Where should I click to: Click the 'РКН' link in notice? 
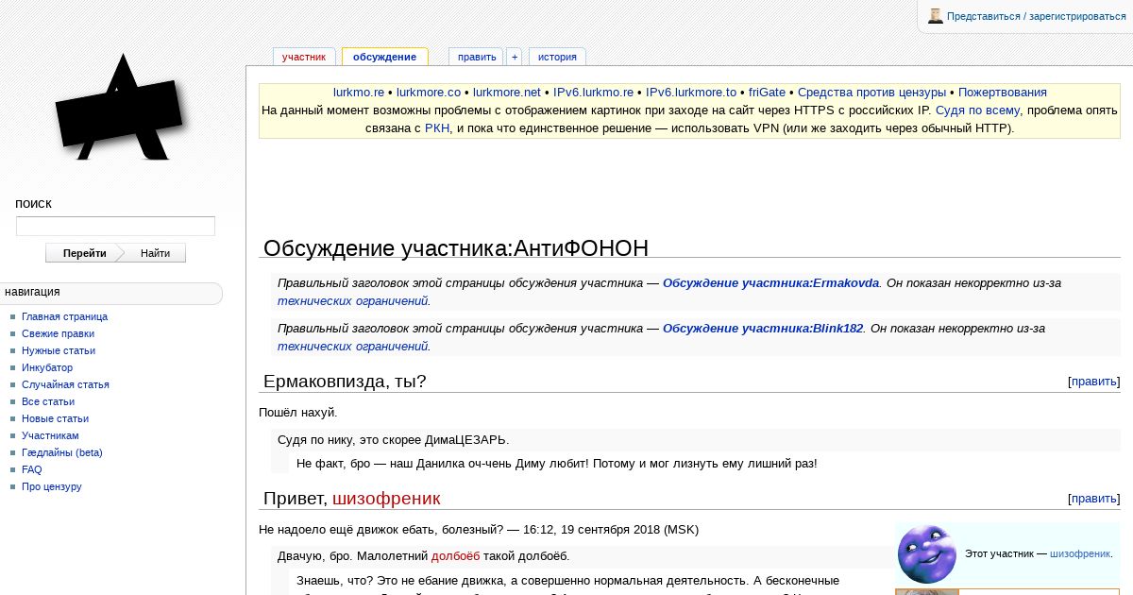click(437, 128)
